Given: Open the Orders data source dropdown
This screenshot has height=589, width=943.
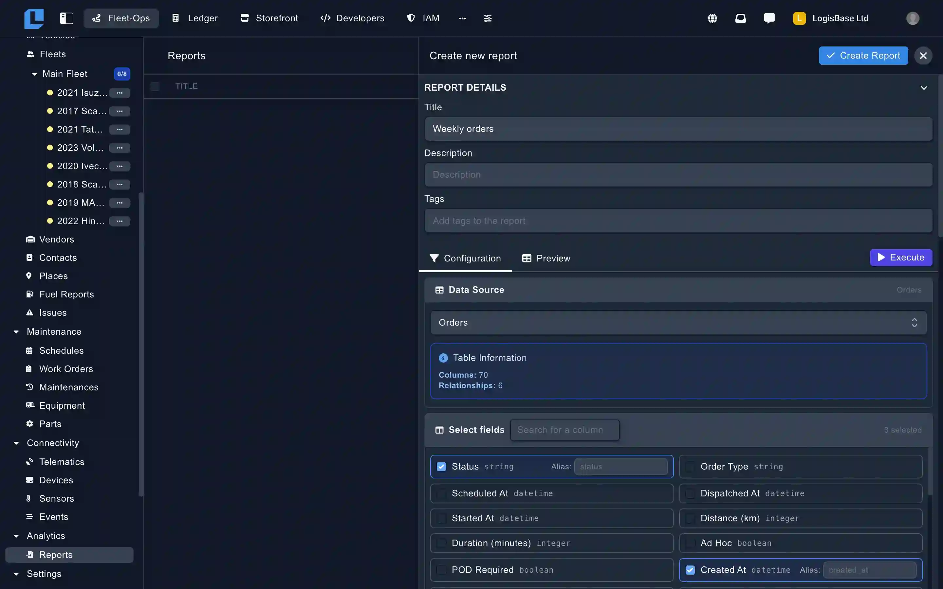Looking at the screenshot, I should [x=678, y=323].
